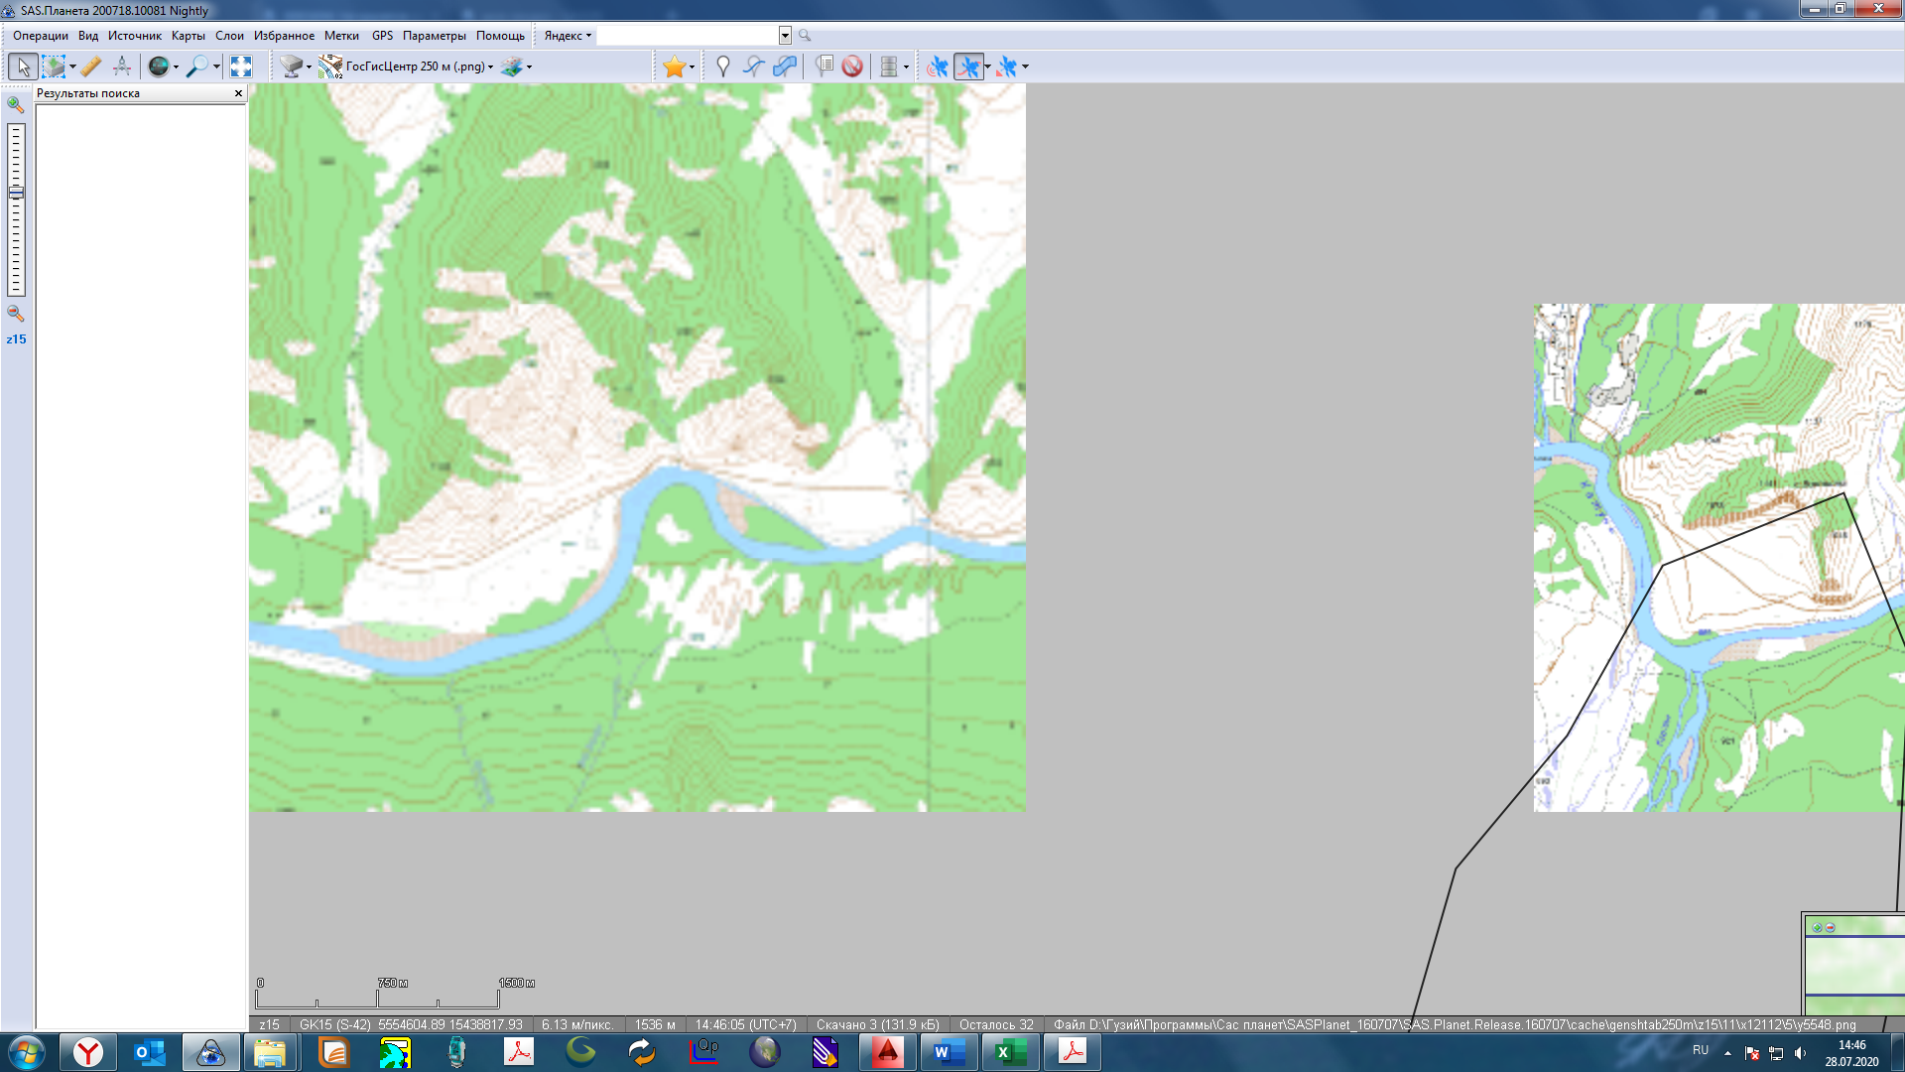1905x1072 pixels.
Task: Open the placemark manager icon
Action: click(824, 67)
